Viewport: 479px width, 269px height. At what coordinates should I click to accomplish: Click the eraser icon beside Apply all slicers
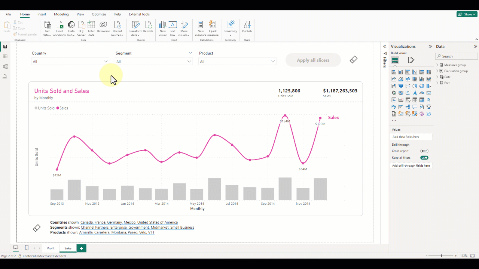coord(354,60)
